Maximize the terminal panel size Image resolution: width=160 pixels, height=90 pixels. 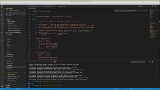tap(155, 62)
